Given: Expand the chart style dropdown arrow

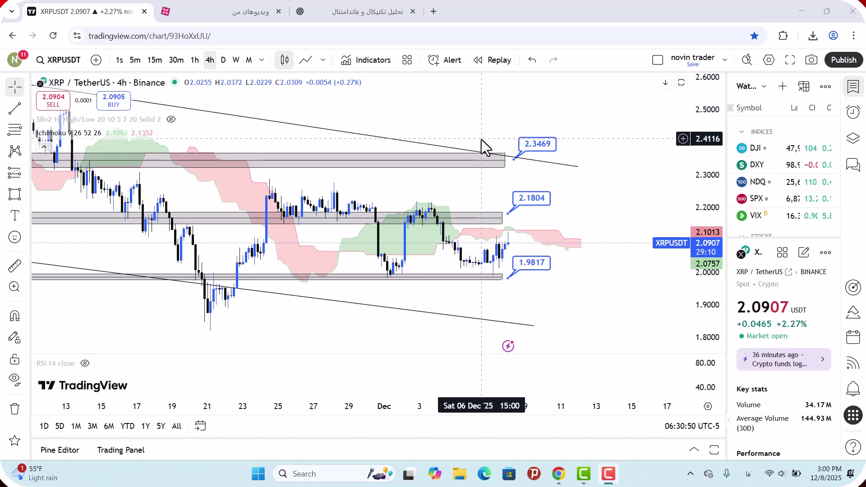Looking at the screenshot, I should (323, 60).
